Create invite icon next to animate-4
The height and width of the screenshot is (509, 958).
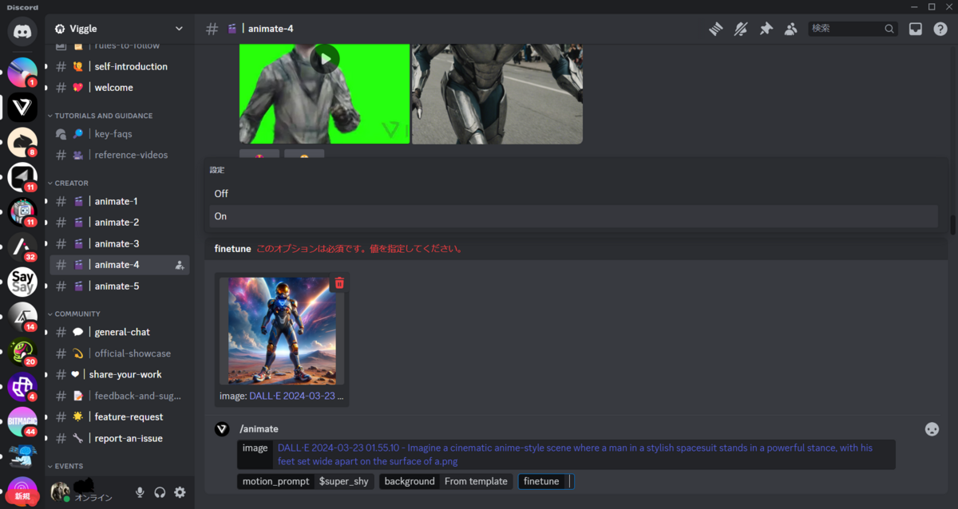pos(180,265)
